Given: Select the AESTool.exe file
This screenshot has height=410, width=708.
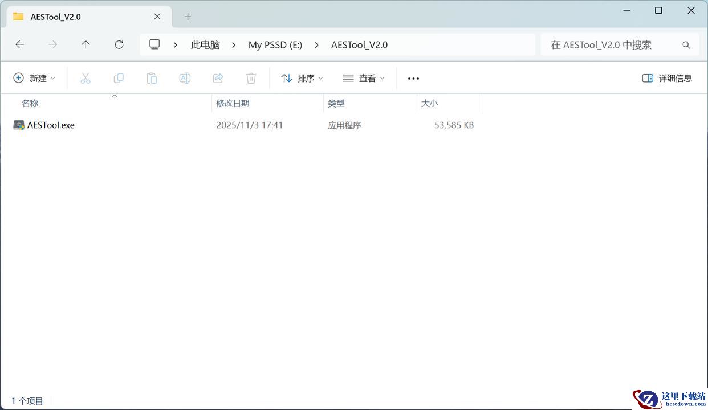Looking at the screenshot, I should coord(51,125).
